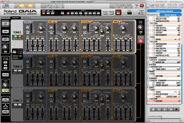This screenshot has width=184, height=123.
Task: Click the red EXIT icon
Action: coord(142,6)
